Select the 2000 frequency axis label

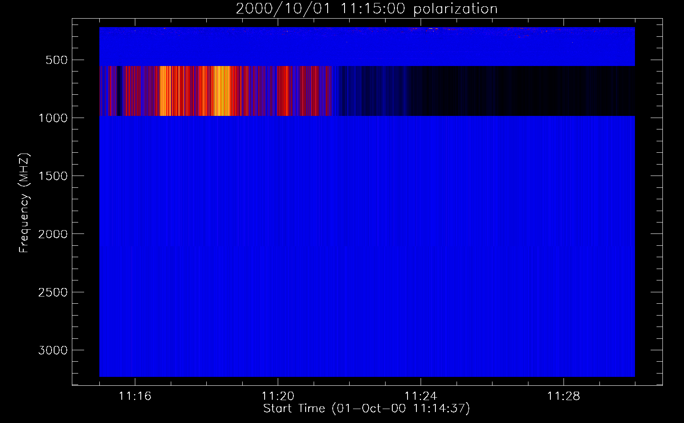(x=53, y=234)
